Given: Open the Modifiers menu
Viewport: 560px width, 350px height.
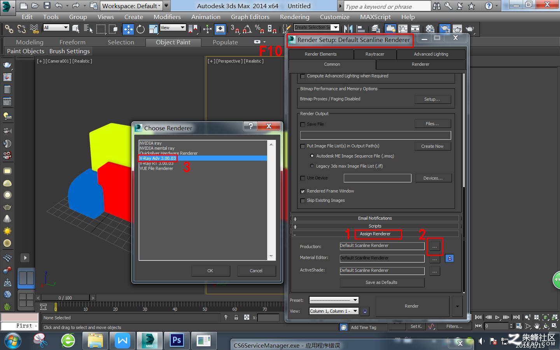Looking at the screenshot, I should 167,17.
